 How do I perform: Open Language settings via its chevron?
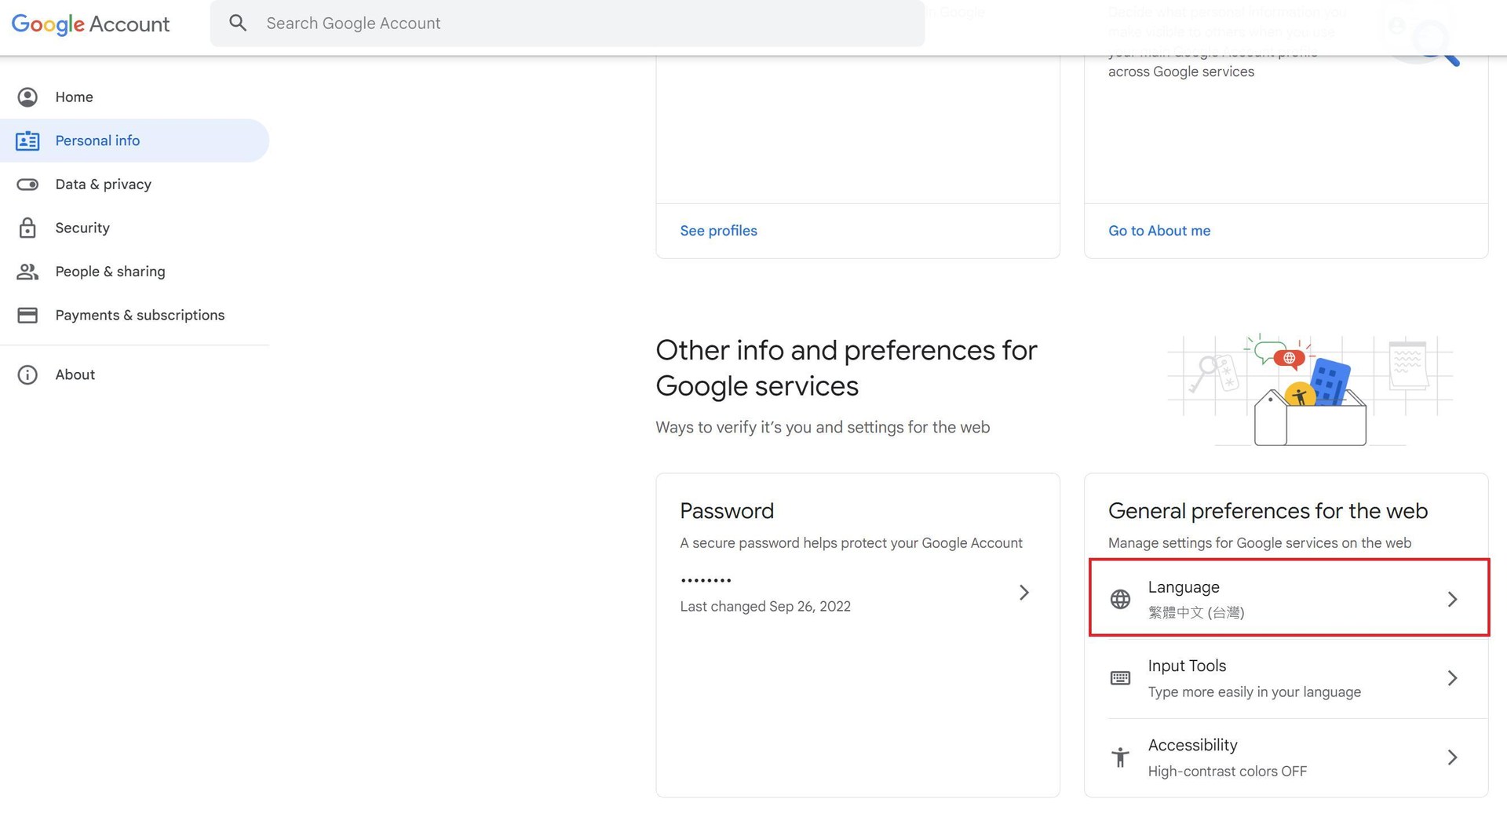1452,600
